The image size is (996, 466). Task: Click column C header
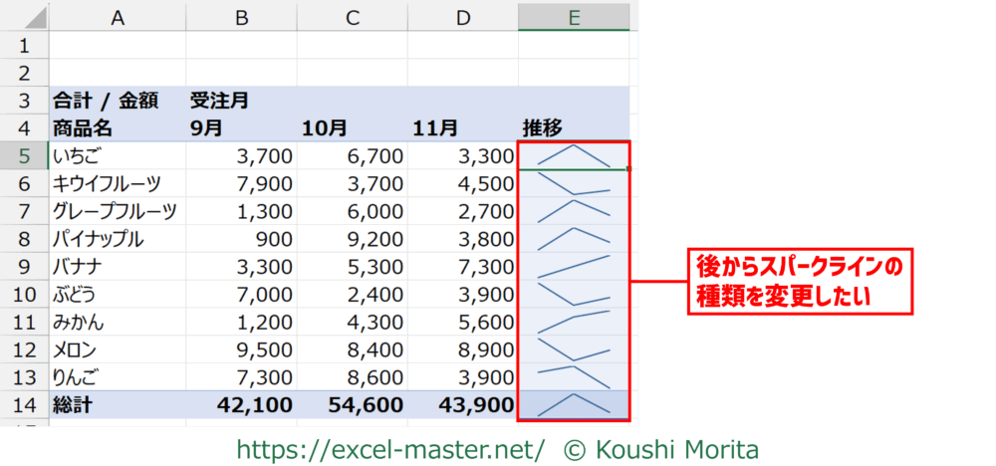tap(352, 17)
